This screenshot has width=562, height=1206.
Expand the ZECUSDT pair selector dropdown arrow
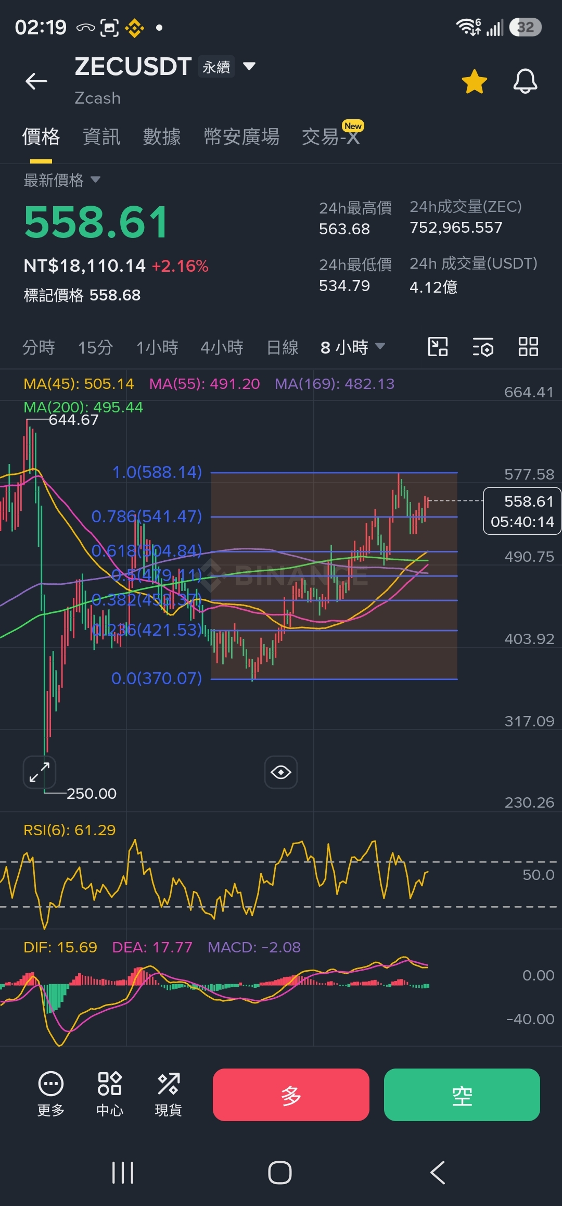pos(249,66)
